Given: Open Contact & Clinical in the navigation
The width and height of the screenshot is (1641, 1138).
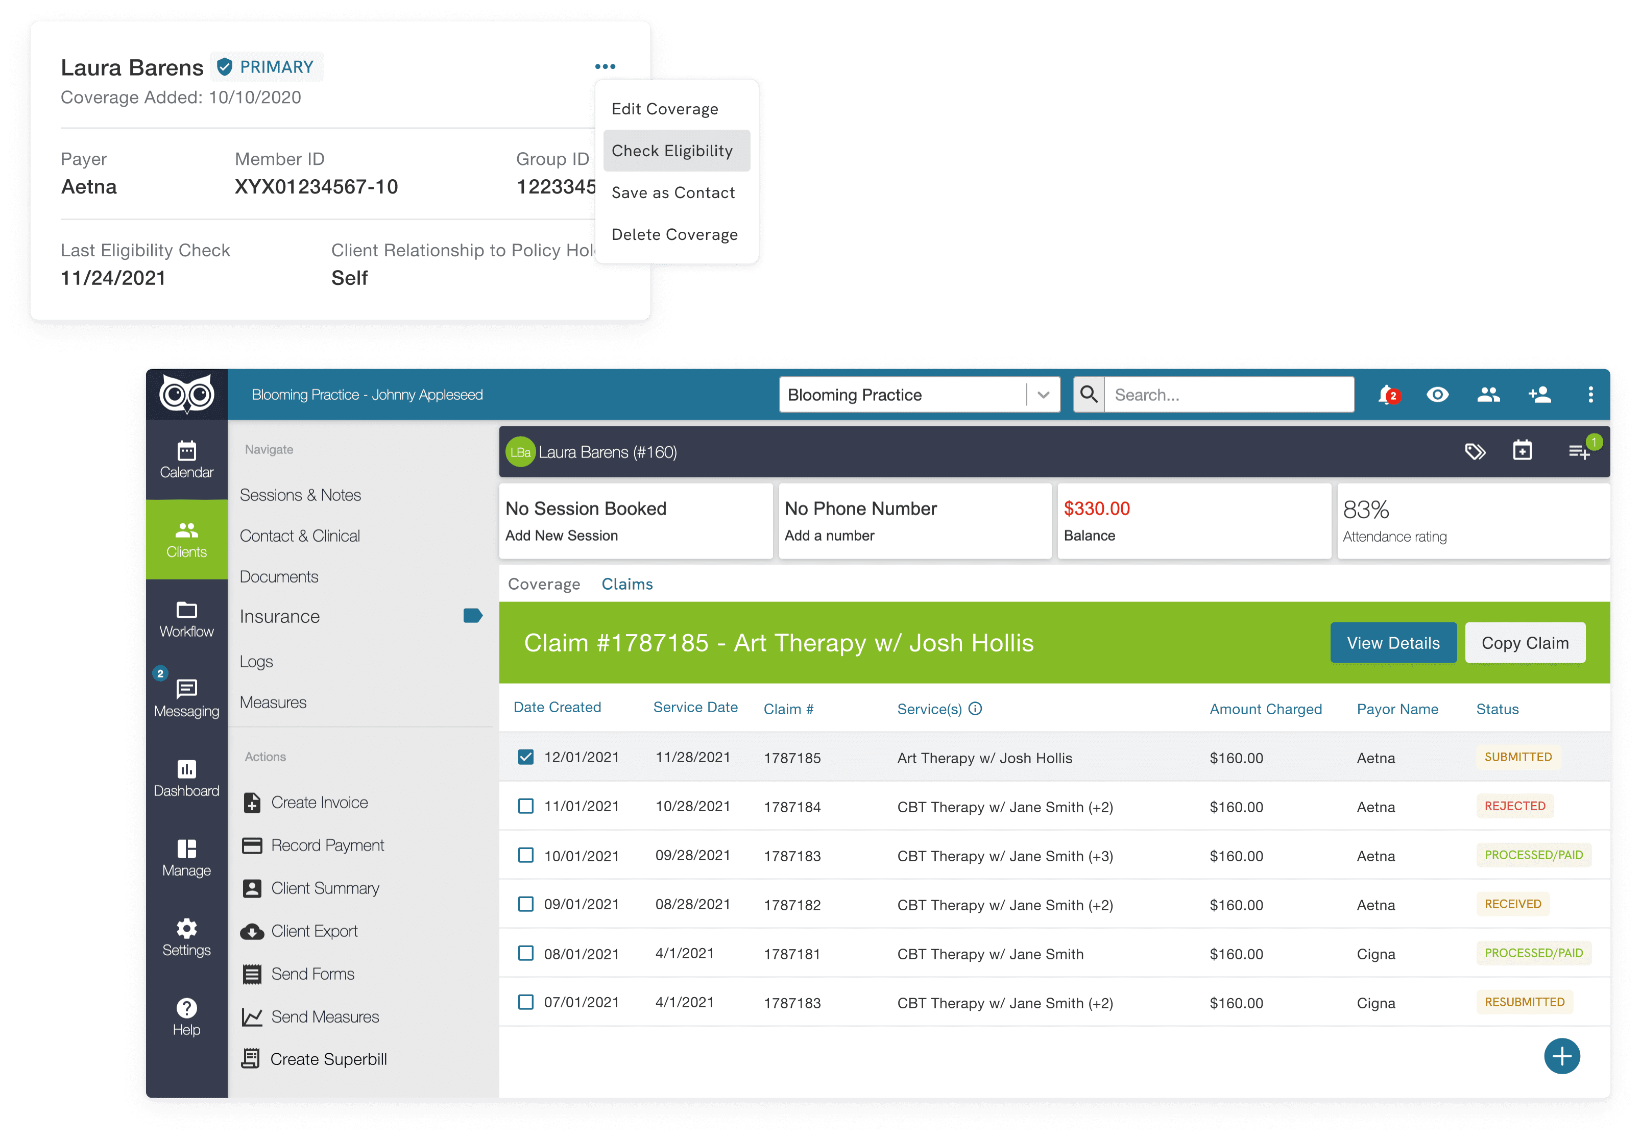Looking at the screenshot, I should (300, 536).
